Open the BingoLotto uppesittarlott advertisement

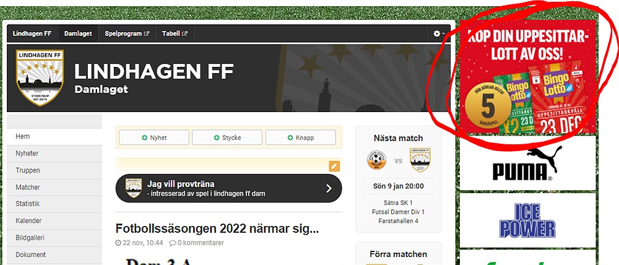point(527,77)
